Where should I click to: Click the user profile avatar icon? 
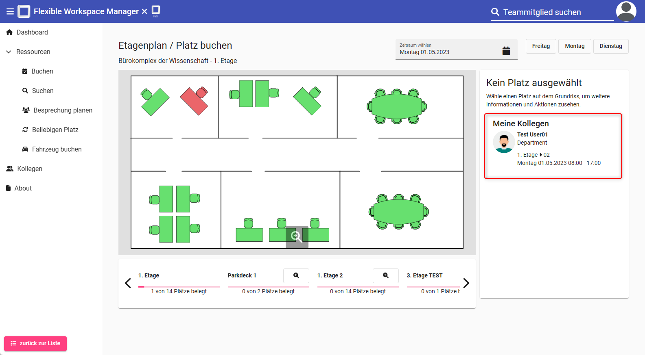626,11
